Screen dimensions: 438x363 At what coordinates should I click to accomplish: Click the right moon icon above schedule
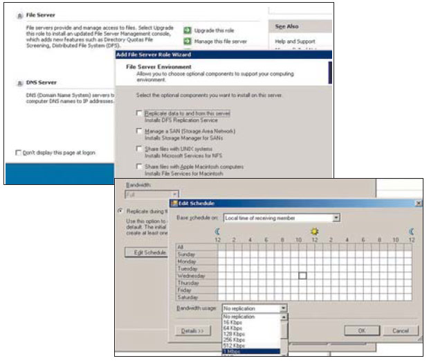(412, 231)
